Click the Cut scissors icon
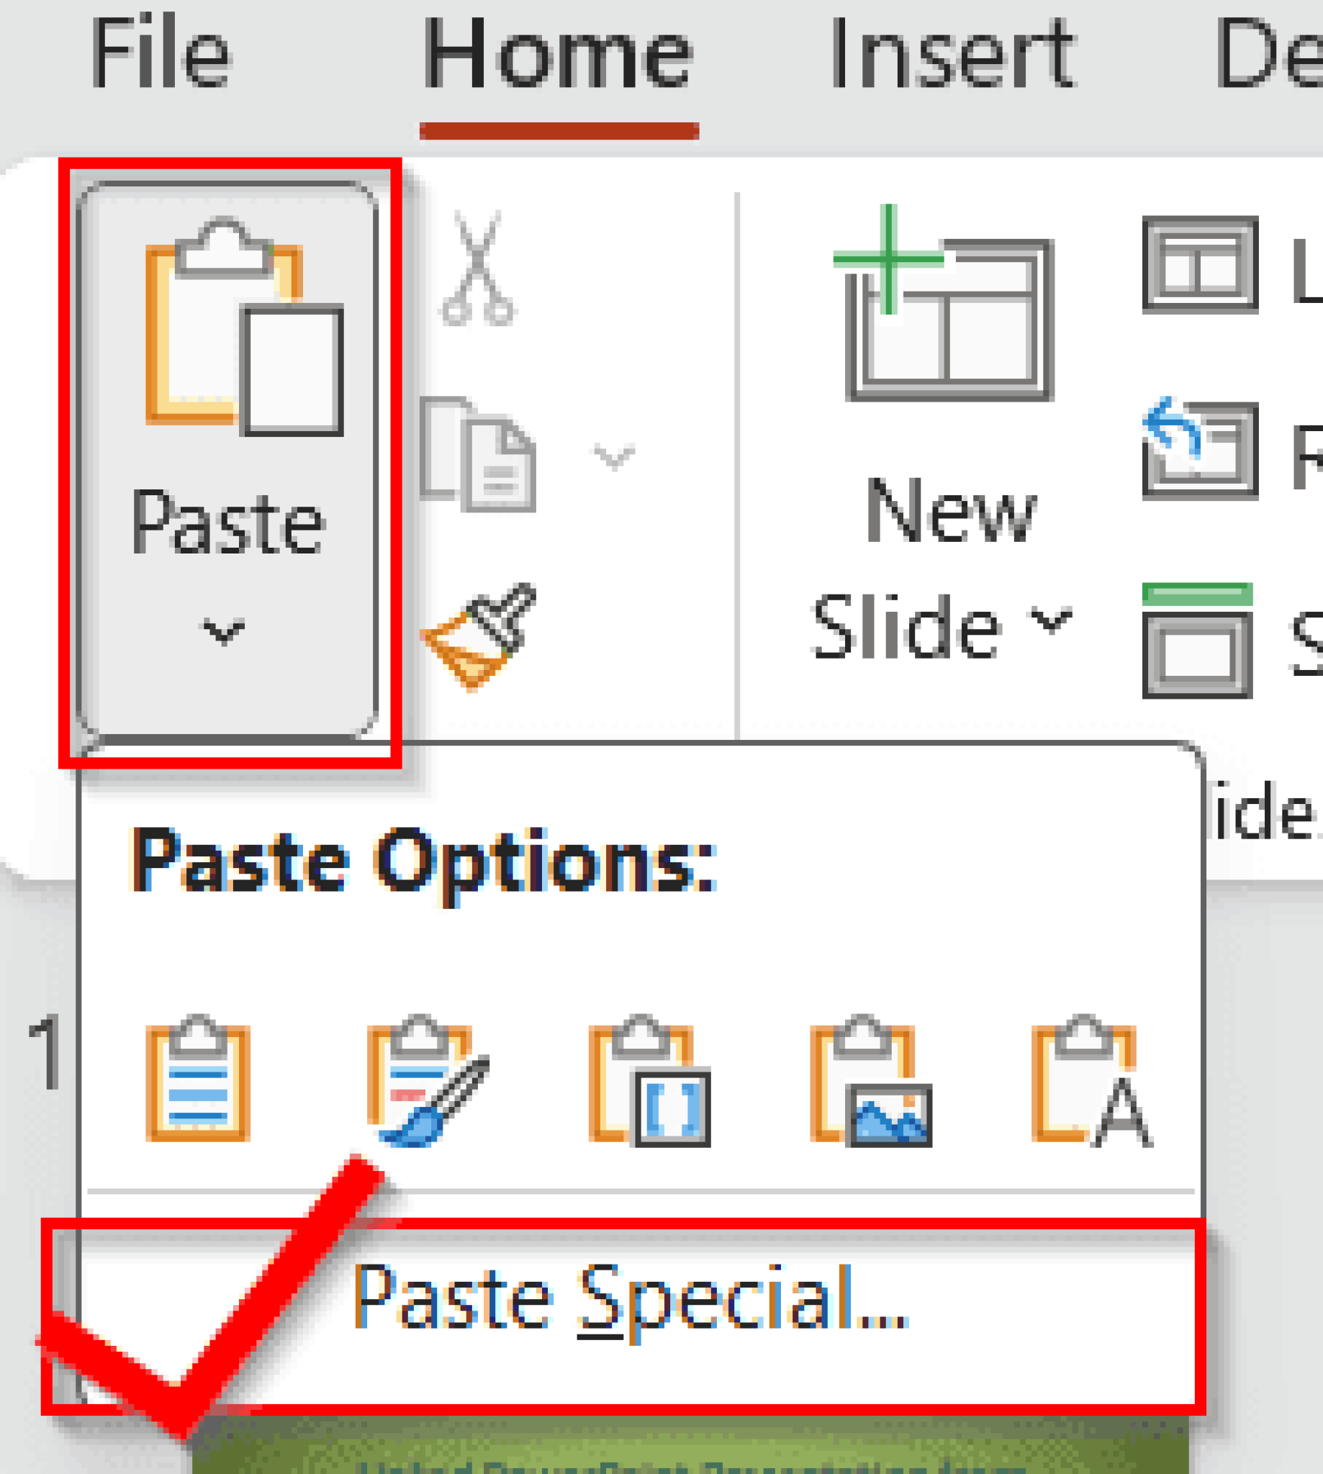This screenshot has width=1323, height=1474. (x=477, y=268)
